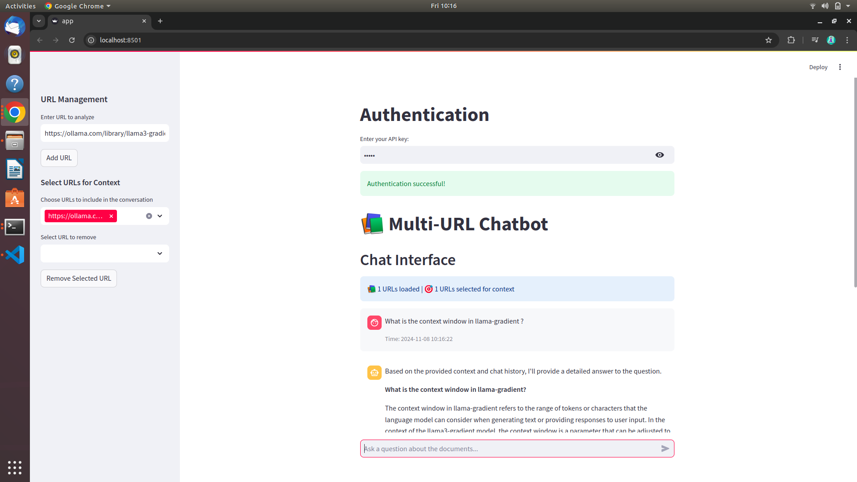This screenshot has width=857, height=482.
Task: Open Visual Studio Code from dock
Action: [x=15, y=255]
